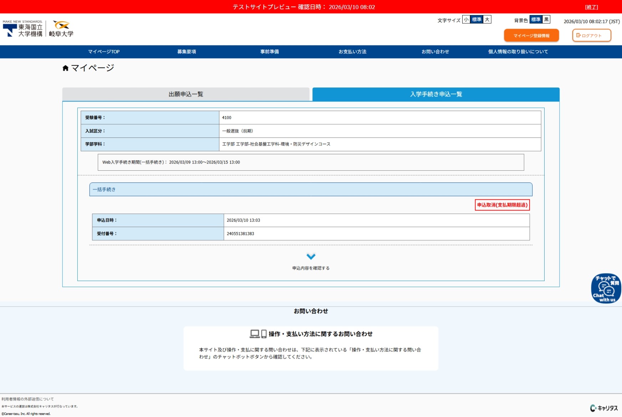Screen dimensions: 622x417
Task: Open 募集要項 menu item
Action: (187, 52)
